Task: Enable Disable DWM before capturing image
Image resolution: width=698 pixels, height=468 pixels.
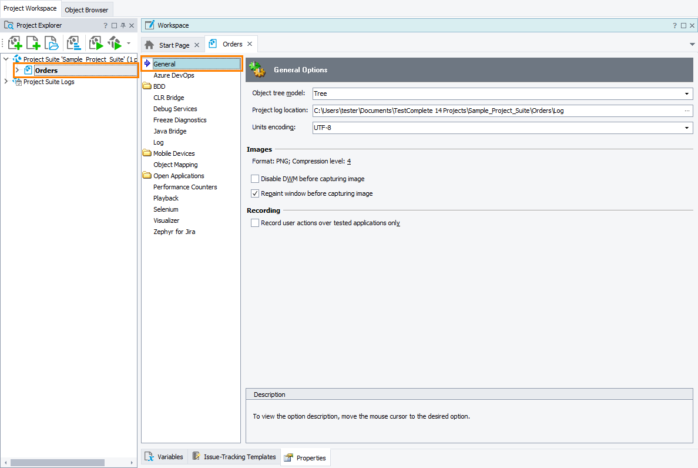Action: click(255, 179)
